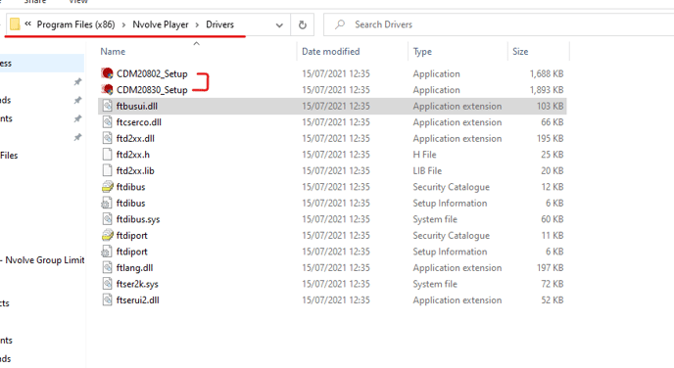Click the 1,688 KB size value
Viewport: 674px width, 368px height.
tap(547, 73)
